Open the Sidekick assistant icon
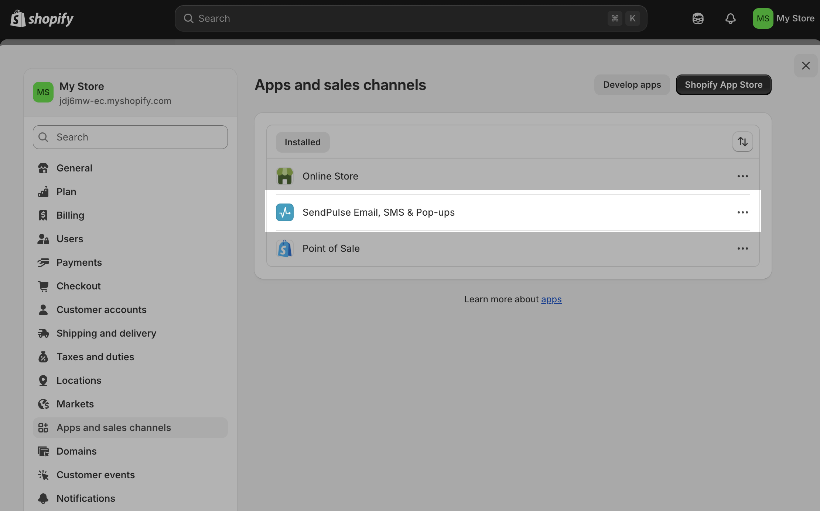Image resolution: width=820 pixels, height=511 pixels. [x=698, y=18]
